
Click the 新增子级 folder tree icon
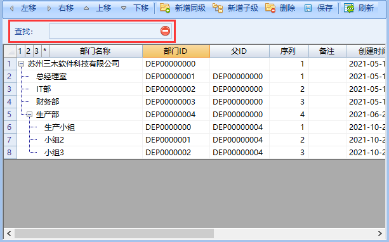218,8
